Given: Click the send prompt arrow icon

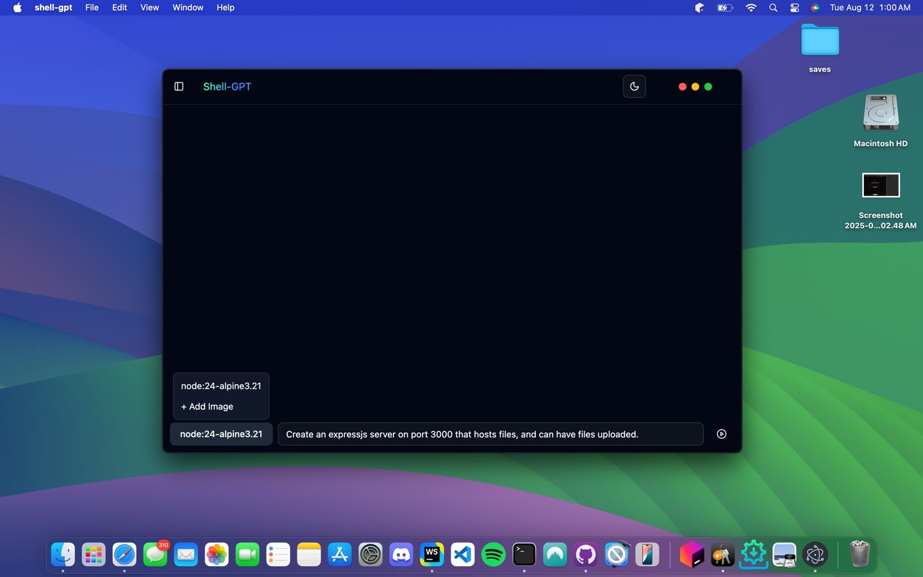Looking at the screenshot, I should click(x=721, y=434).
